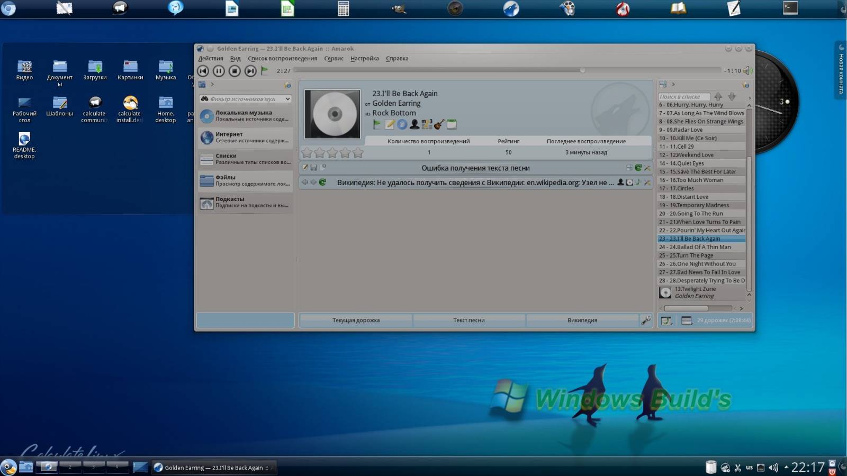Image resolution: width=847 pixels, height=476 pixels.
Task: Open the Музыка desktop folder
Action: pyautogui.click(x=166, y=70)
